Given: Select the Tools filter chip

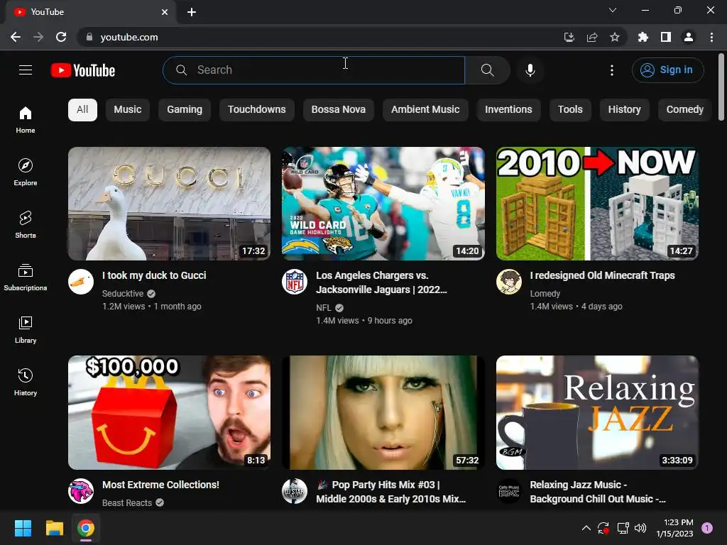Looking at the screenshot, I should [x=570, y=110].
